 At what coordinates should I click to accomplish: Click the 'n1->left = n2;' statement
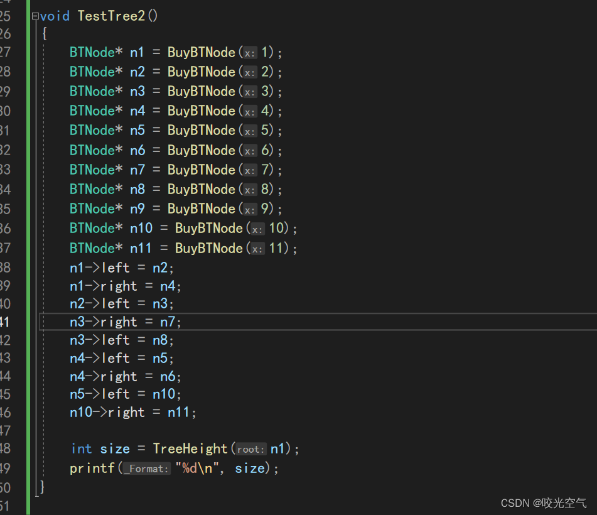tap(121, 268)
